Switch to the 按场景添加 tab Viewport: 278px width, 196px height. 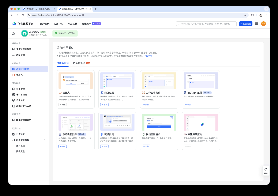click(79, 63)
